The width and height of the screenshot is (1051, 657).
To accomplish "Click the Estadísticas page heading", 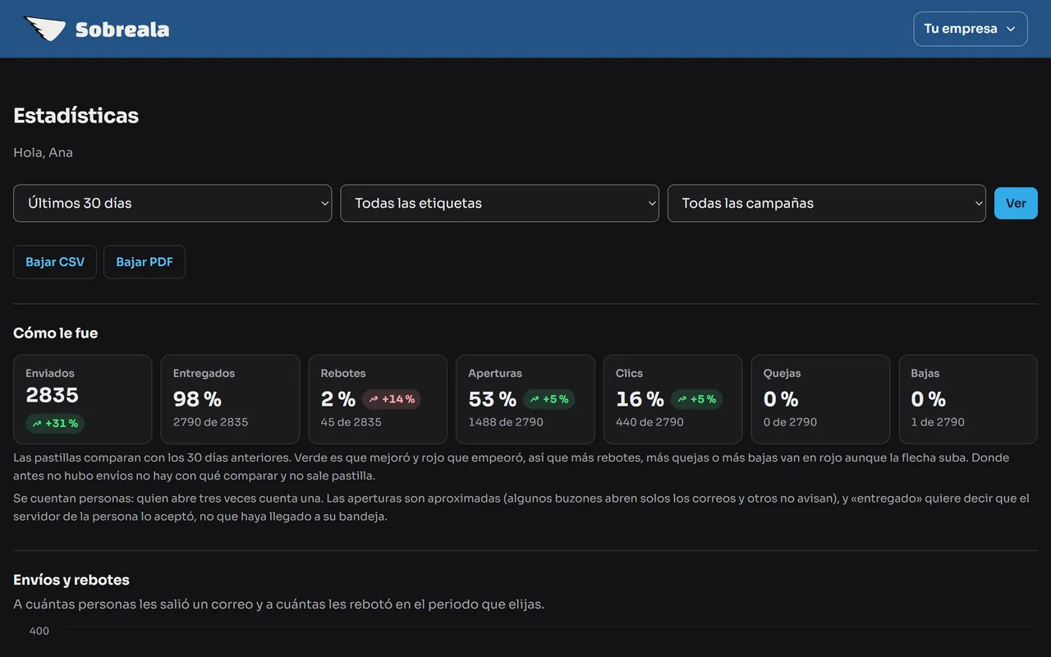I will 76,116.
